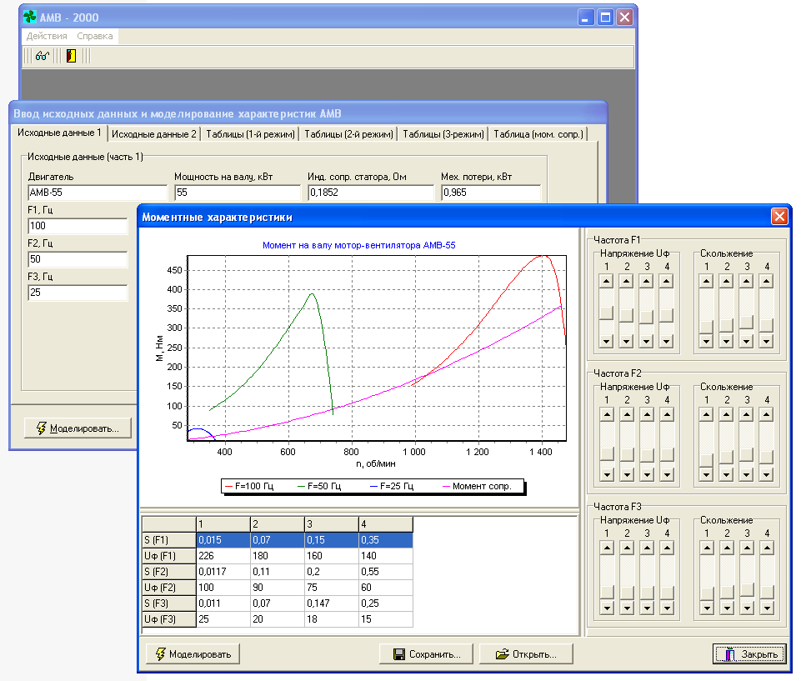The height and width of the screenshot is (681, 801).
Task: Click Сохранить... button
Action: click(x=425, y=654)
